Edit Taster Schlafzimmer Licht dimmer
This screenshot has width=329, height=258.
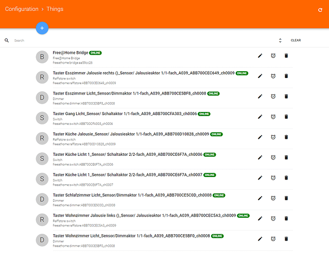point(260,198)
